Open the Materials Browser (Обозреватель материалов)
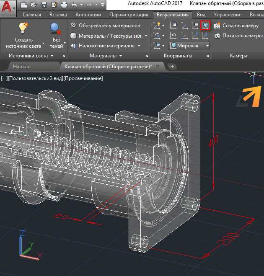Screen dimensions: 264x276 tap(105, 26)
